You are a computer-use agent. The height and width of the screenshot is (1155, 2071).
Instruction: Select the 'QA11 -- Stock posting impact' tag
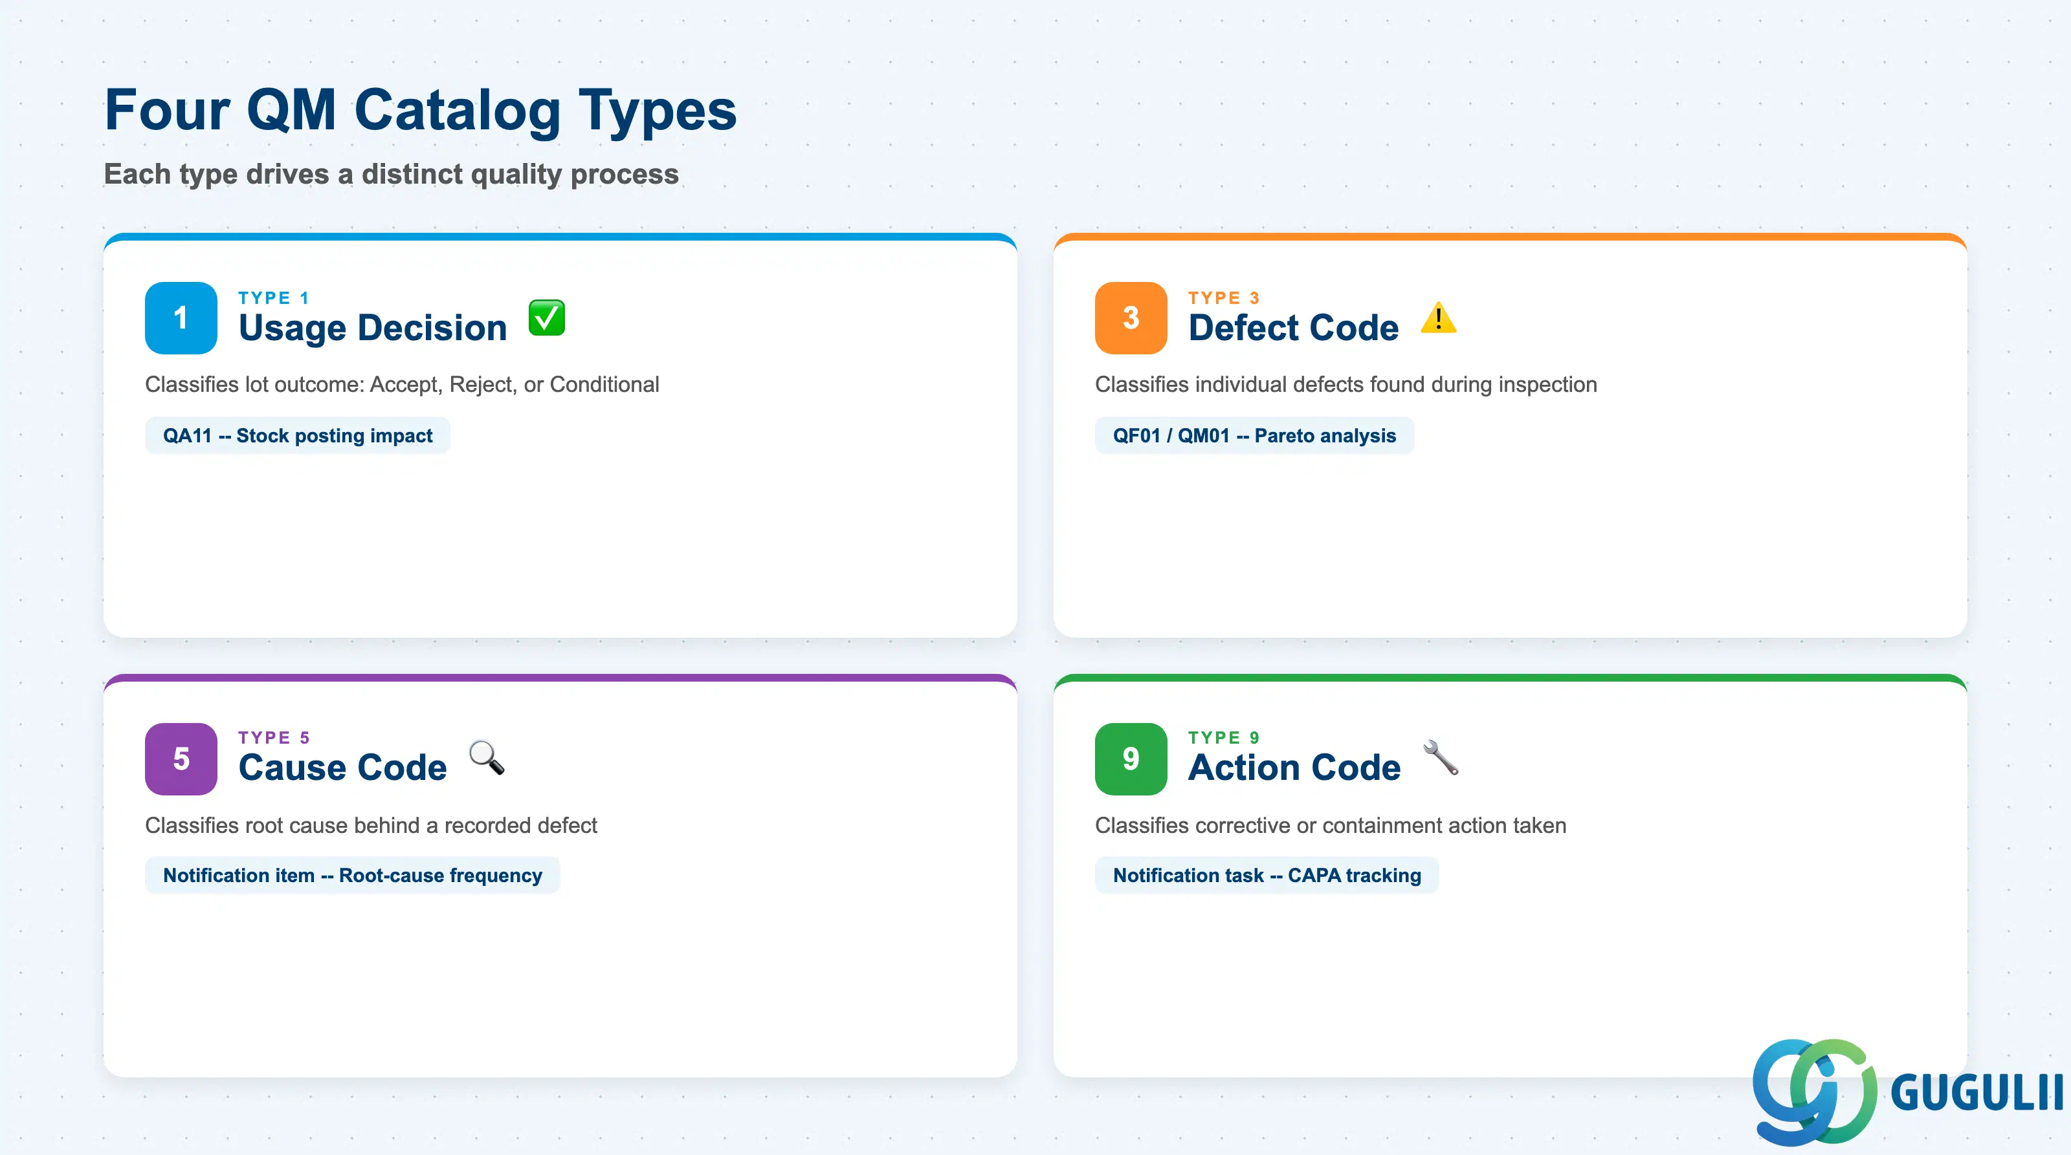click(x=298, y=435)
